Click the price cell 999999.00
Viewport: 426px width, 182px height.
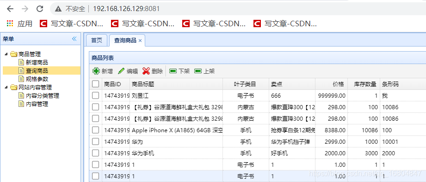332,96
